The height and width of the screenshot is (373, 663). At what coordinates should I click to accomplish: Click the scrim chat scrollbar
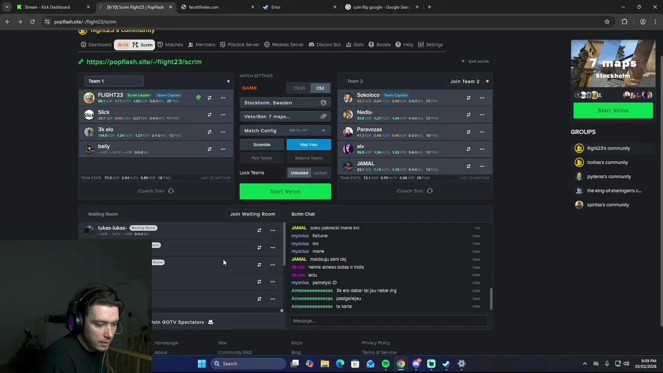491,299
